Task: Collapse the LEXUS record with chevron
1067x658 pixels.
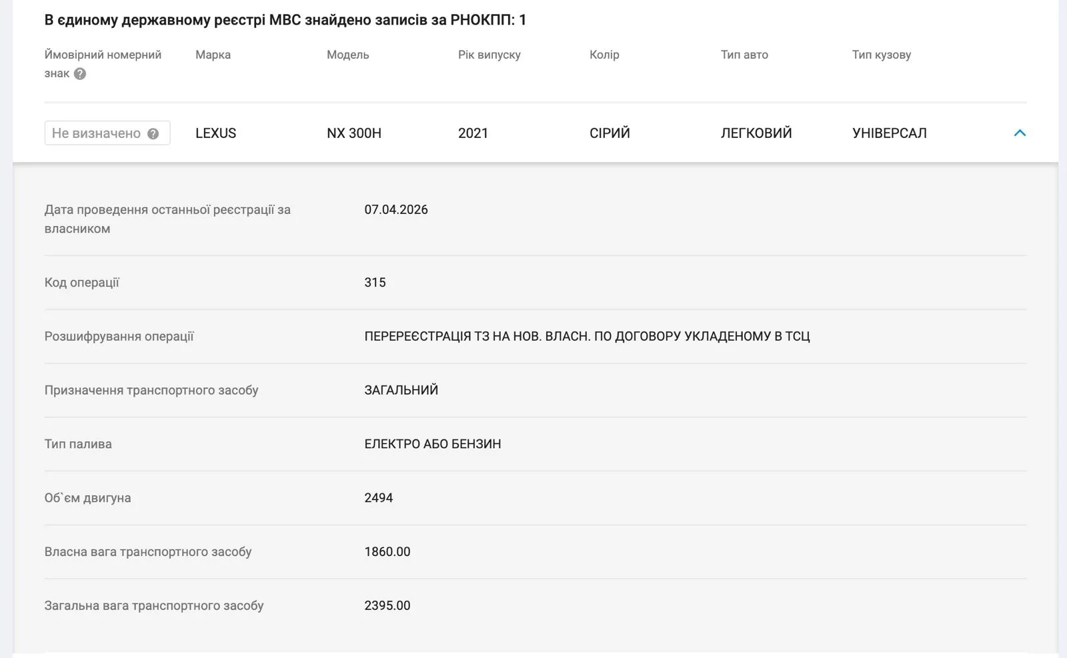Action: tap(1020, 133)
